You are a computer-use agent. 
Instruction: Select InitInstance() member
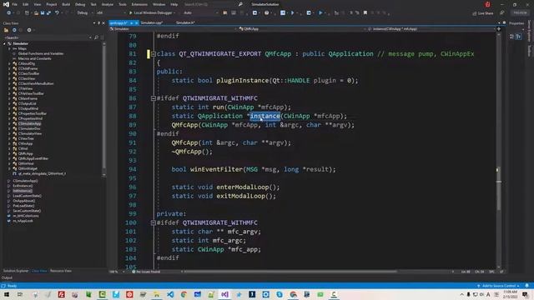coord(23,191)
